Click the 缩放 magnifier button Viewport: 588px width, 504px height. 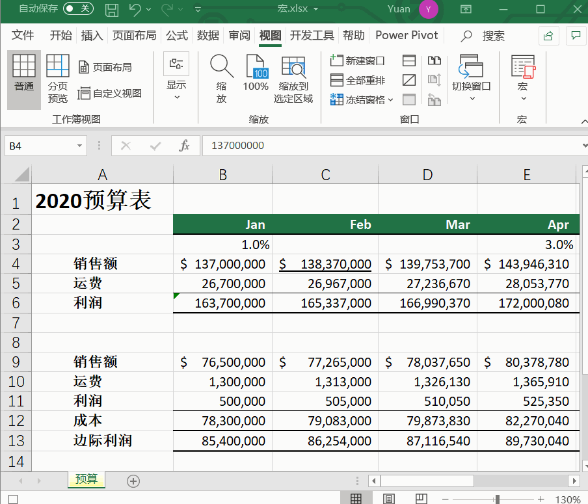tap(222, 79)
